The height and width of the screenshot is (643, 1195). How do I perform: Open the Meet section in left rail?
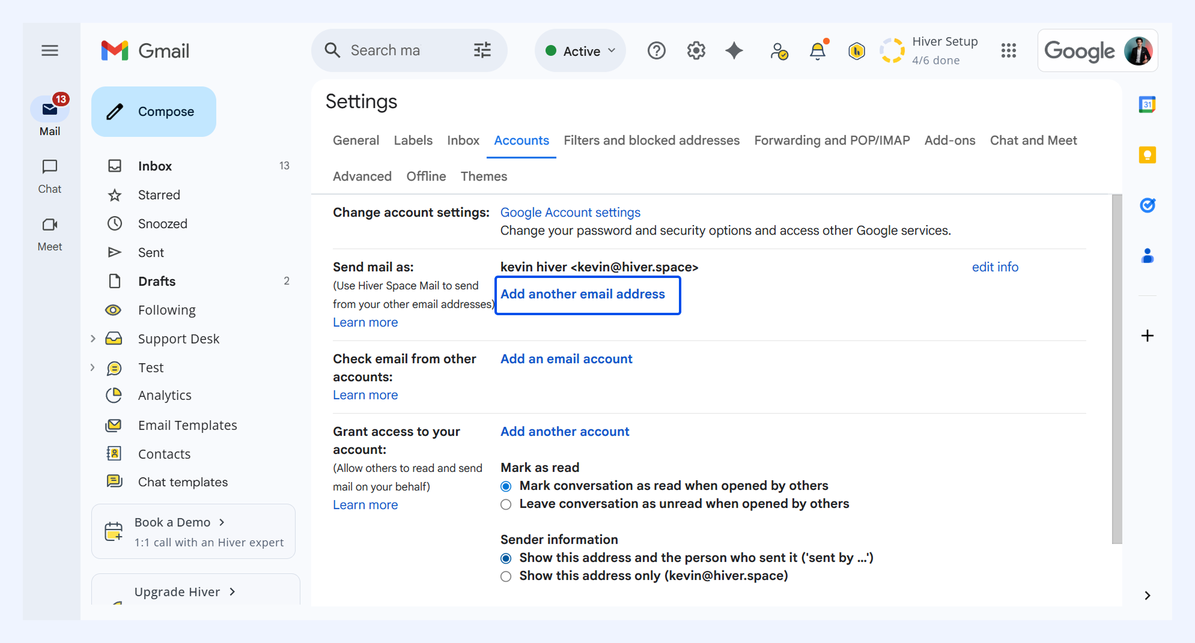coord(50,234)
